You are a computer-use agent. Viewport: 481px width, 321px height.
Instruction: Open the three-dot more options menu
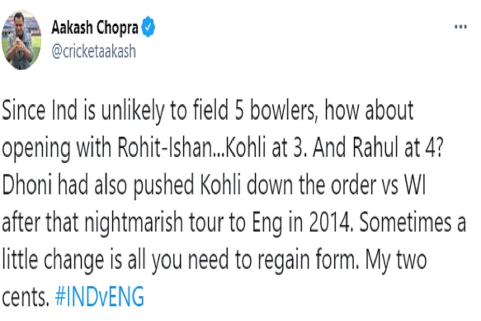pos(461,27)
